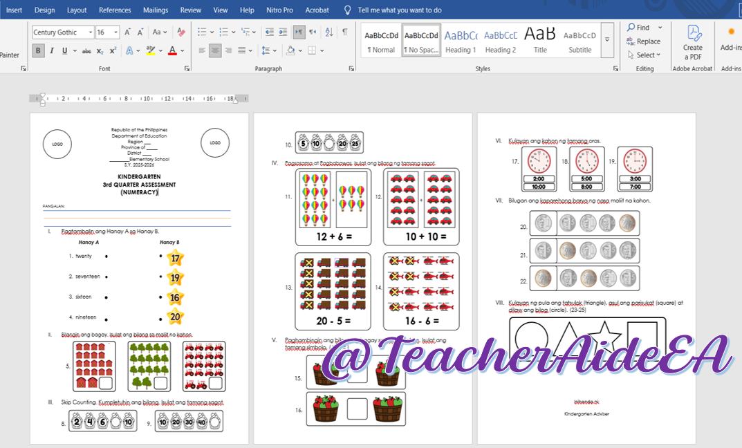Open Paragraph dialog launcher

coord(351,68)
